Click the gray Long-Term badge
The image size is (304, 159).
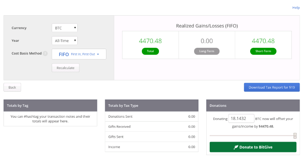(207, 51)
